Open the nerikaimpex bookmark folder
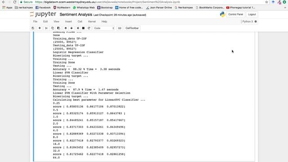The height and width of the screenshot is (162, 288). point(24,8)
